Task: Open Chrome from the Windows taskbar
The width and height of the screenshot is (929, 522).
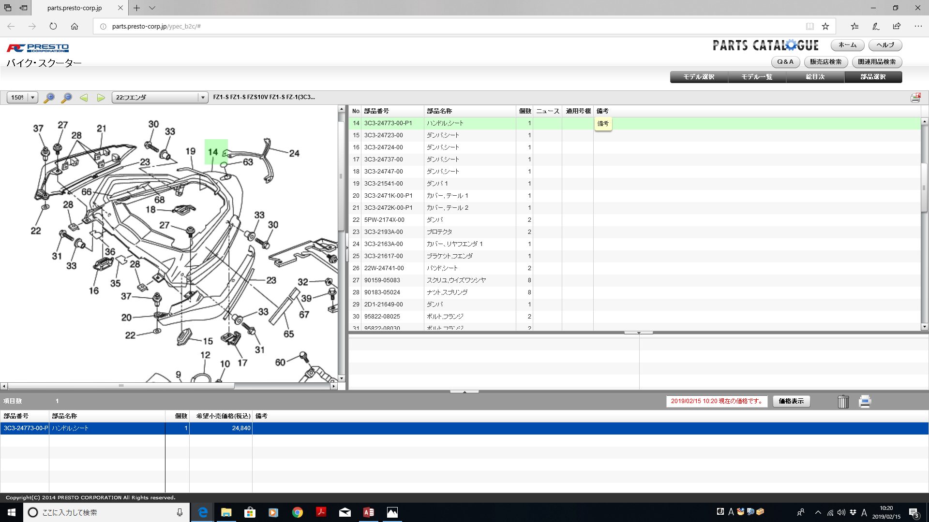Action: (297, 512)
